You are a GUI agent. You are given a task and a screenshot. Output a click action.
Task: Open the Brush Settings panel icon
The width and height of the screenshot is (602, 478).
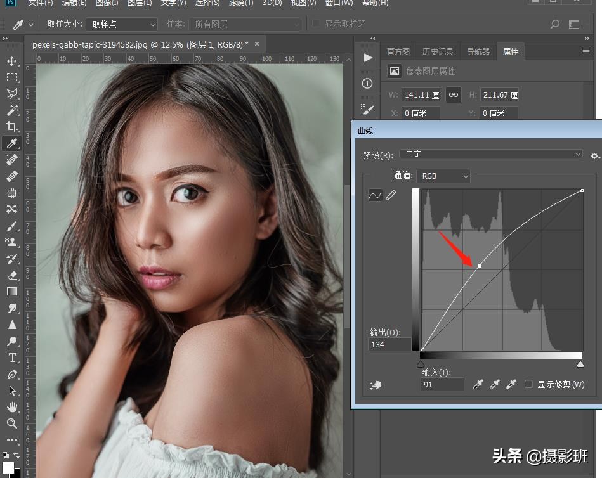pyautogui.click(x=367, y=109)
